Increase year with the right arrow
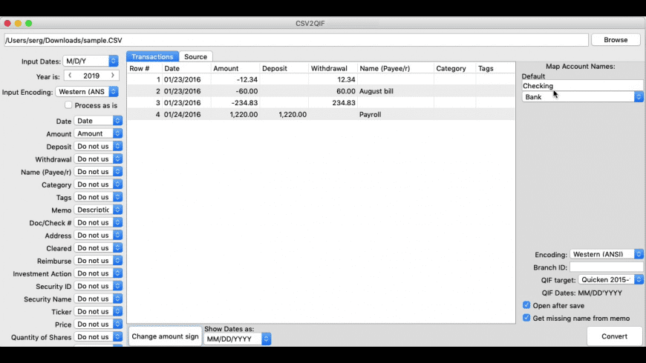Image resolution: width=646 pixels, height=363 pixels. [112, 76]
